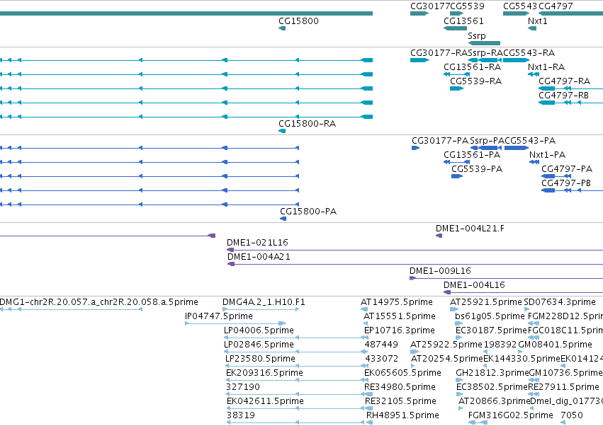The height and width of the screenshot is (426, 603).
Task: Select the AT15551.5prime EST label
Action: tap(400, 316)
